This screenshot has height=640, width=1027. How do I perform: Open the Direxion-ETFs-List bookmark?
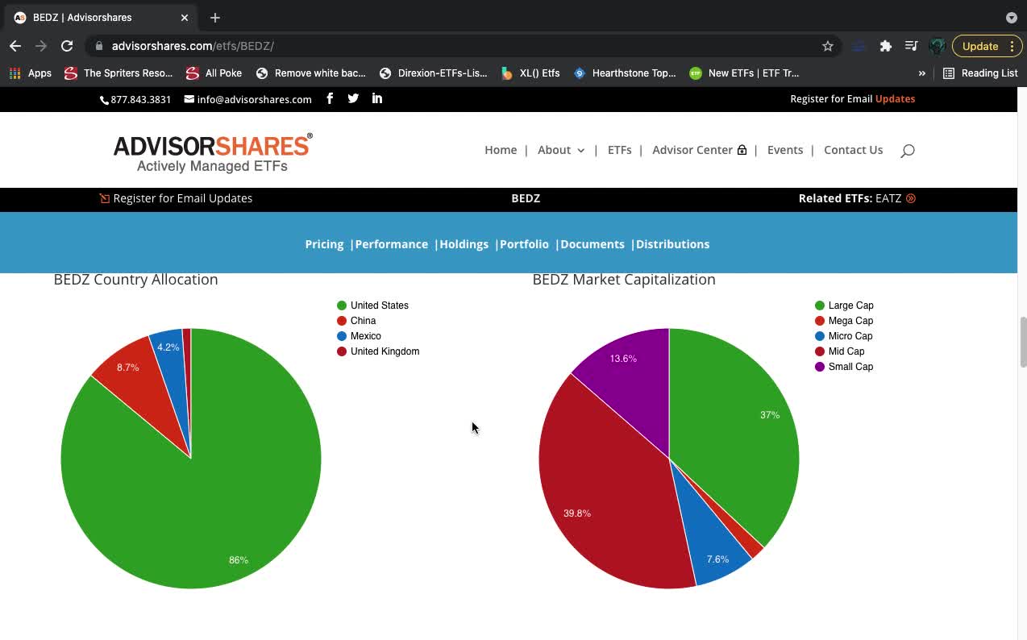433,73
